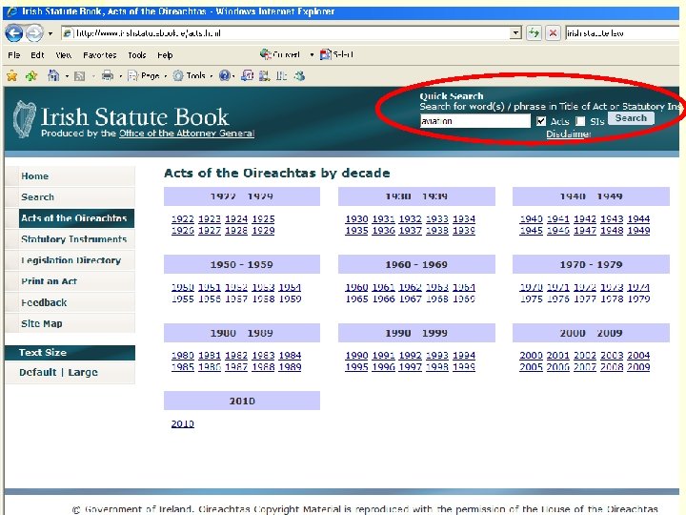
Task: Click the Print icon
Action: point(107,75)
